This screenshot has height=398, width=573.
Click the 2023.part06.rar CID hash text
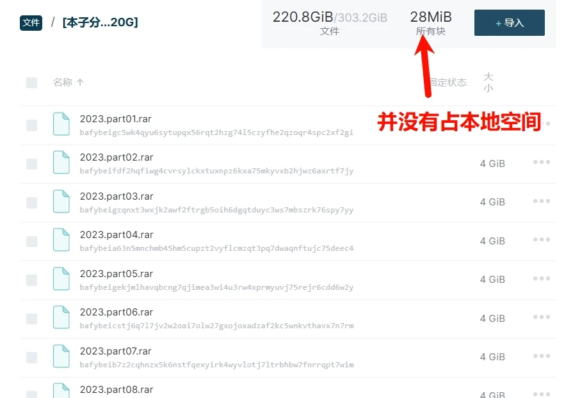tap(216, 326)
